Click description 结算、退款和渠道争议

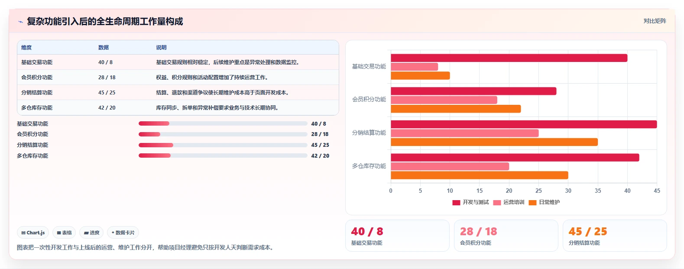click(x=223, y=93)
